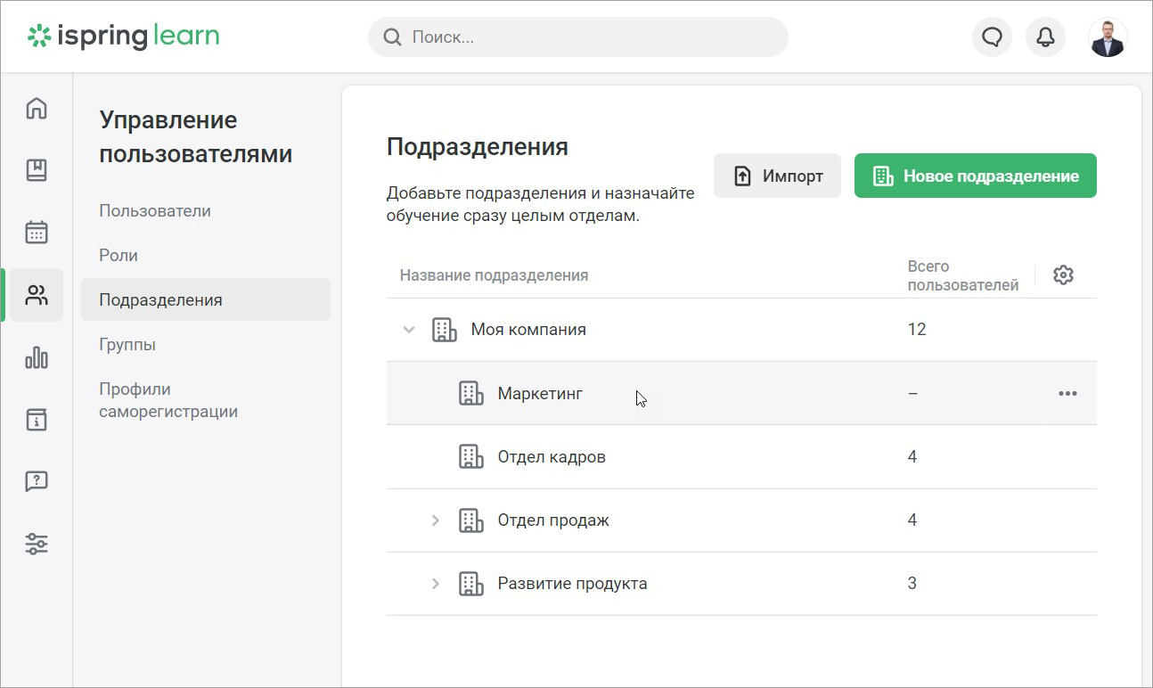The image size is (1153, 688).
Task: Click the building icon beside Отдел продаж
Action: pos(470,520)
